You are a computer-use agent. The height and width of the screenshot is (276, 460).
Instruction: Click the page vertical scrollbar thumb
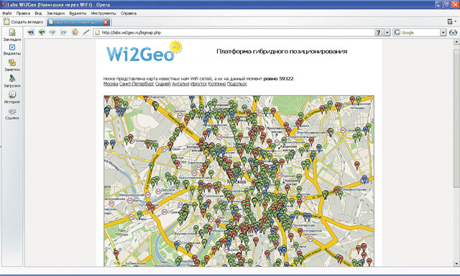pyautogui.click(x=456, y=118)
